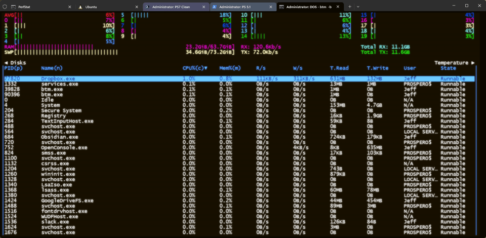Screen dimensions: 486x238
Task: Open a new terminal tab with plus button
Action: [349, 6]
